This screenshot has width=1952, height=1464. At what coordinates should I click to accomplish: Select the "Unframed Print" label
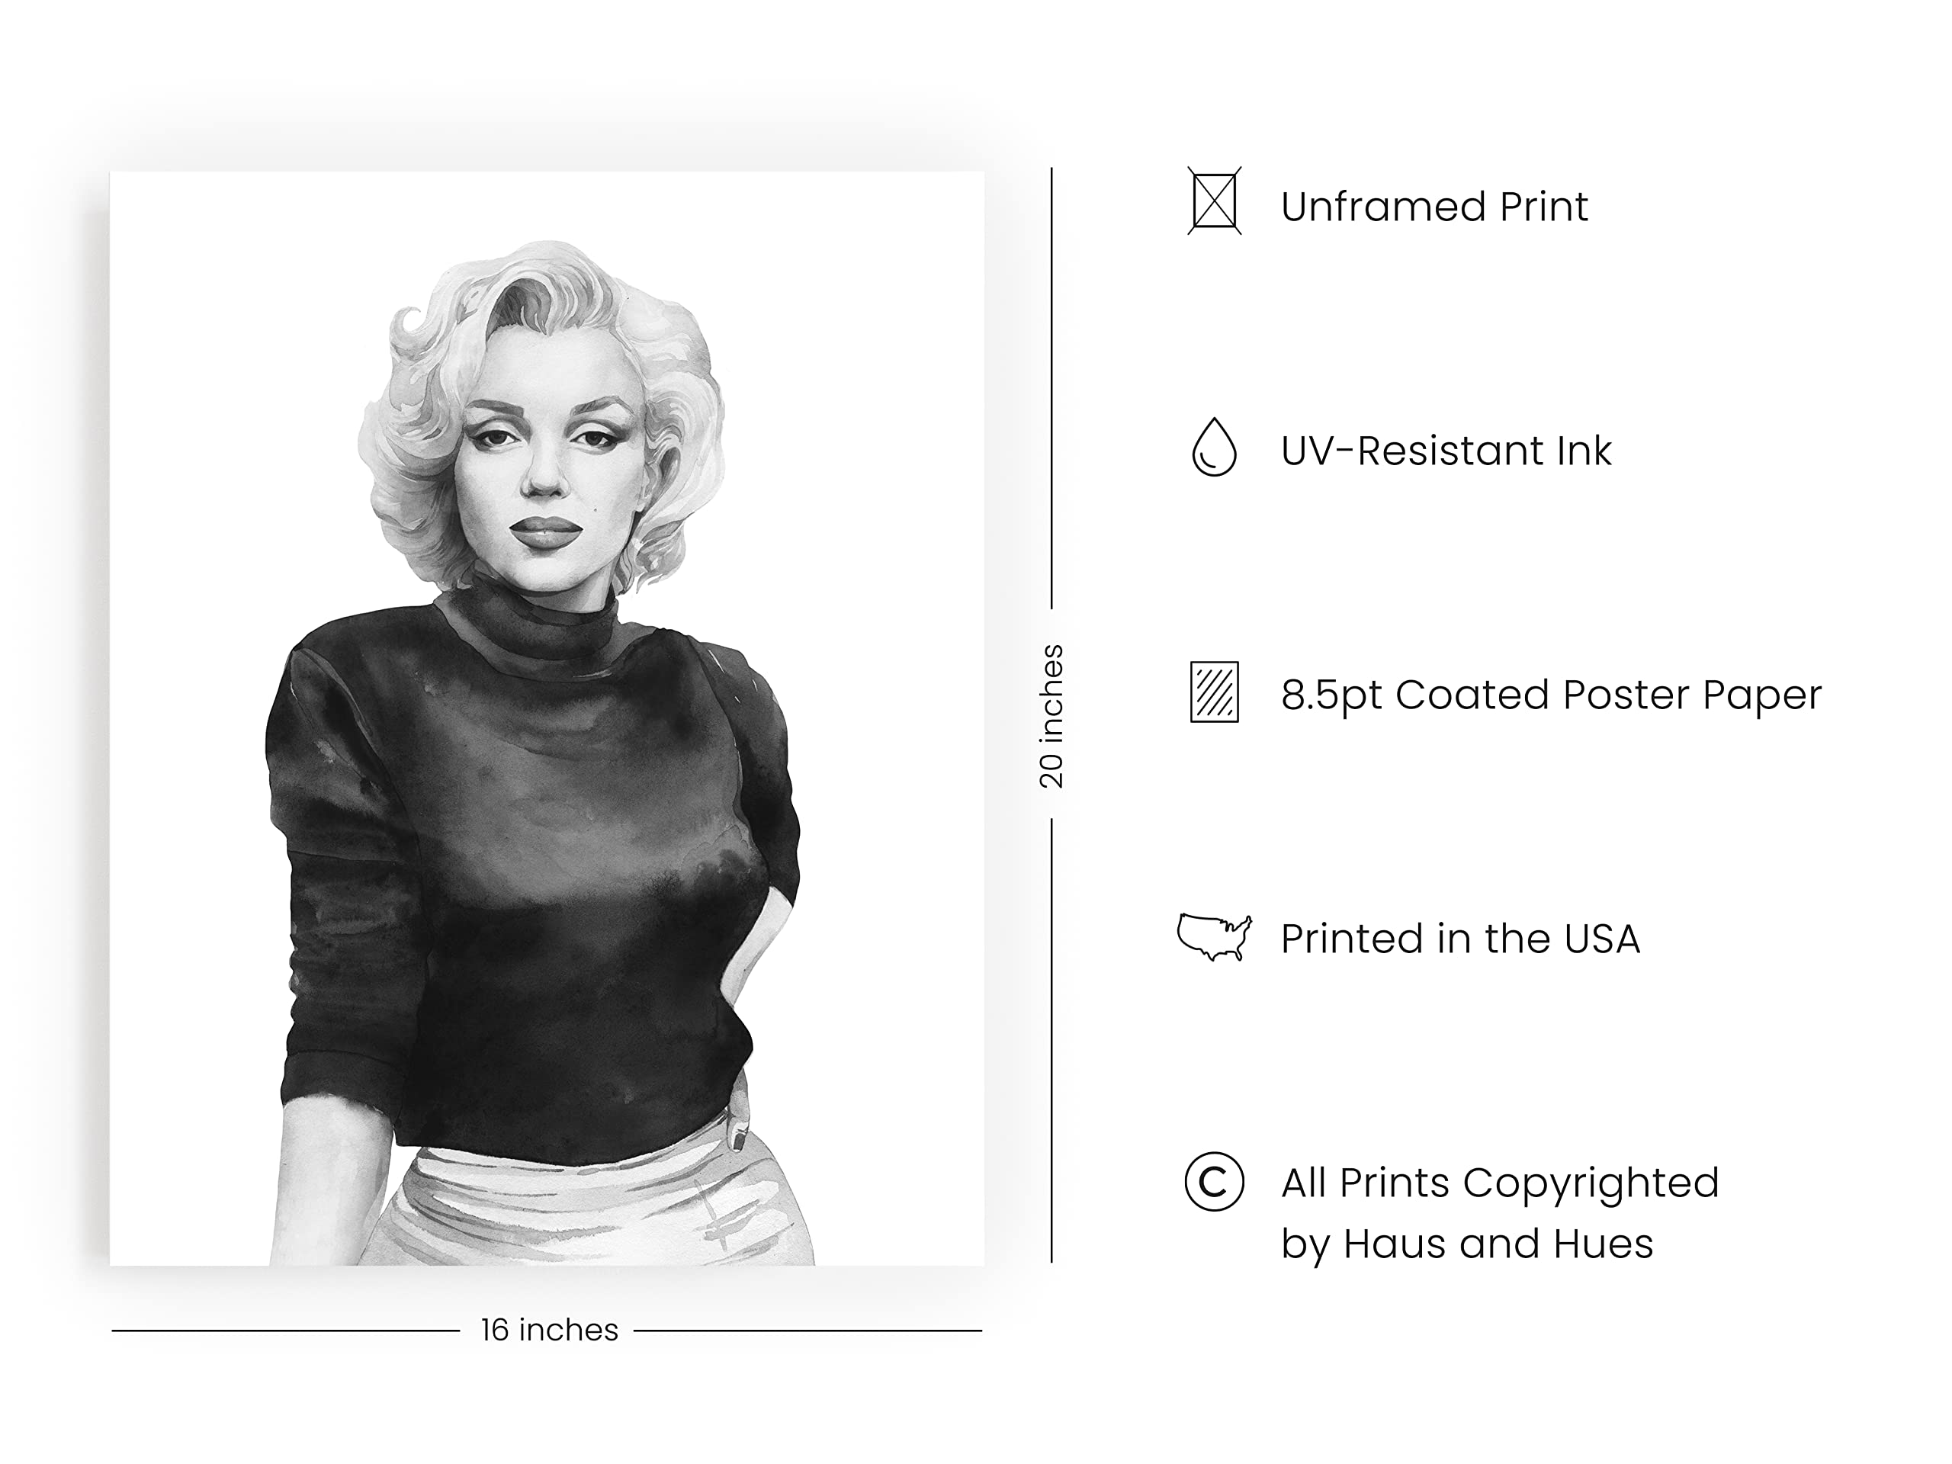(1434, 207)
